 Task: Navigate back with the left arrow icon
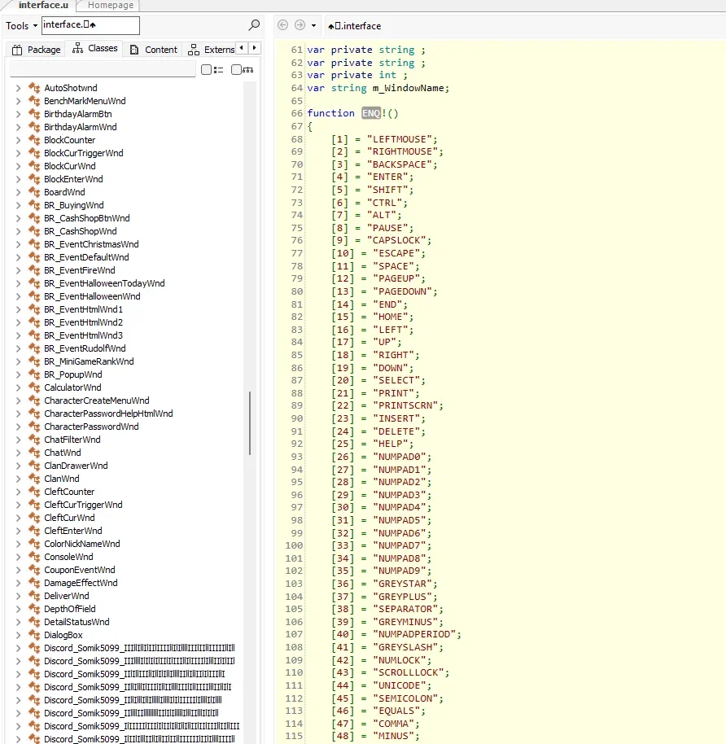[x=282, y=25]
